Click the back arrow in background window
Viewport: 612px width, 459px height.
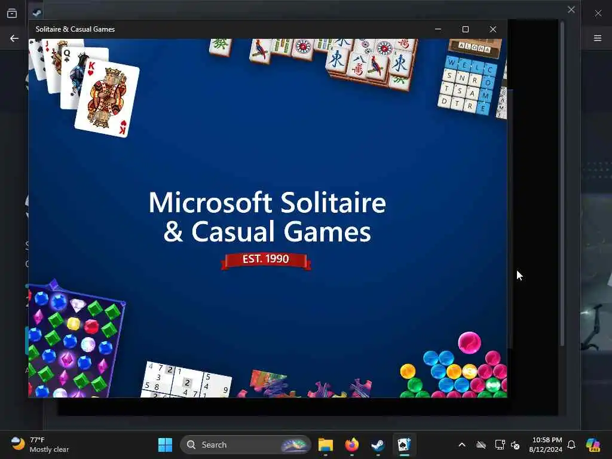14,38
